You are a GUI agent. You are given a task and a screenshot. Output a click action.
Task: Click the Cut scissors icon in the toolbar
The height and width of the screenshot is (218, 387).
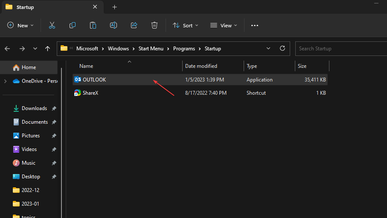click(52, 25)
